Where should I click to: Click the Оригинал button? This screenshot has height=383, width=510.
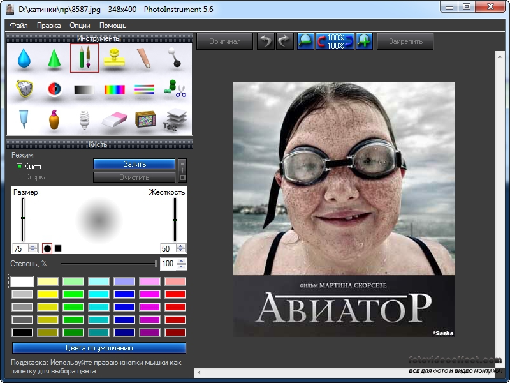(225, 41)
